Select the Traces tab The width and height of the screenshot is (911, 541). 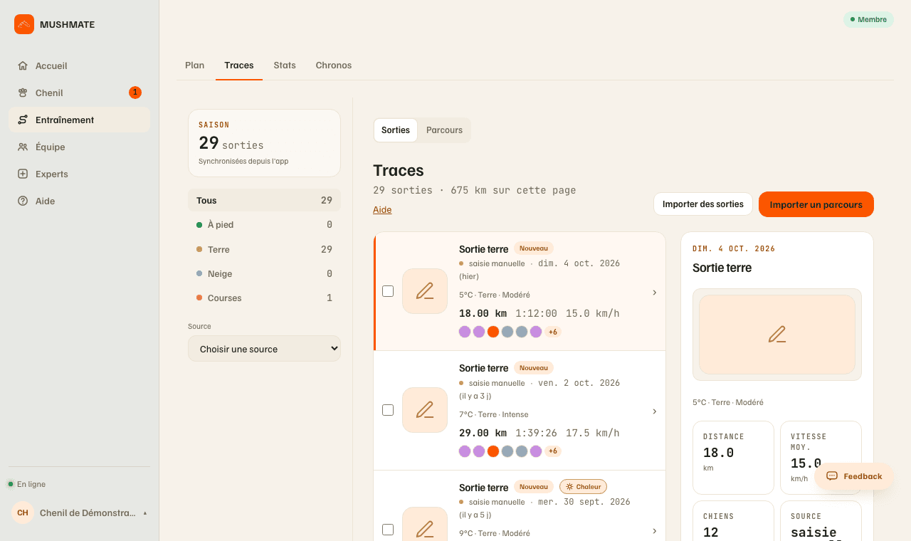239,65
